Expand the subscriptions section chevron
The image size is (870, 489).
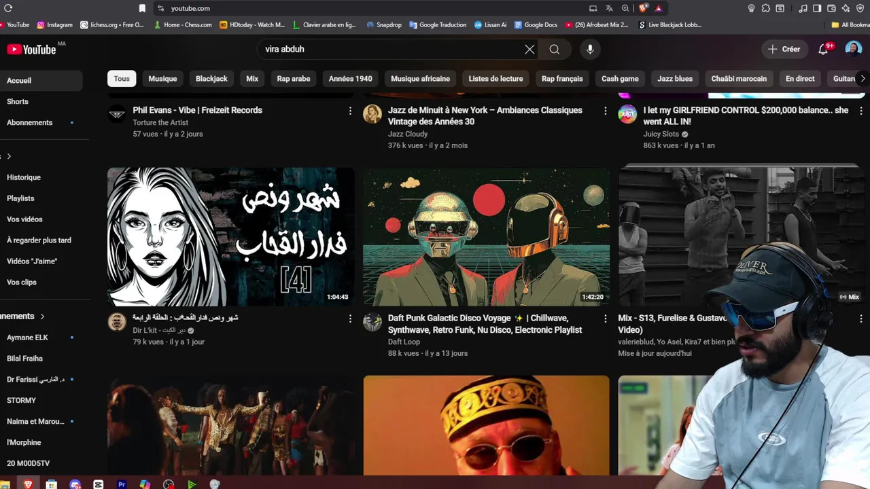(42, 316)
